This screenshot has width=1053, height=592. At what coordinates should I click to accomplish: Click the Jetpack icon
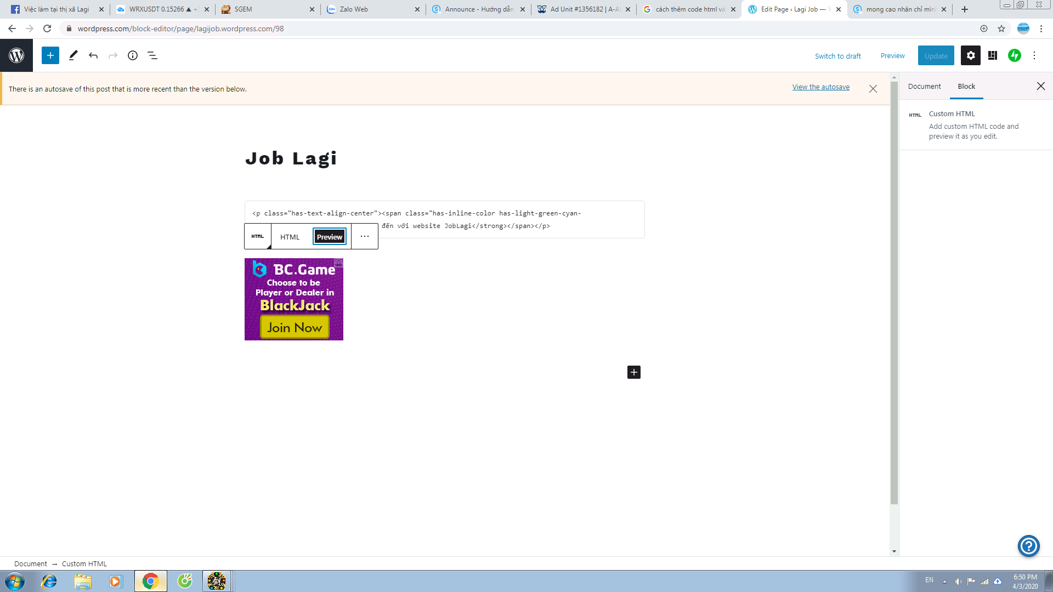coord(1015,55)
